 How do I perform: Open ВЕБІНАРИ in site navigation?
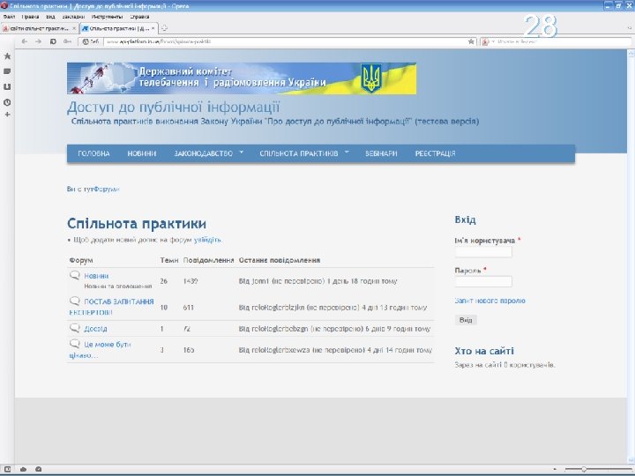(x=381, y=153)
